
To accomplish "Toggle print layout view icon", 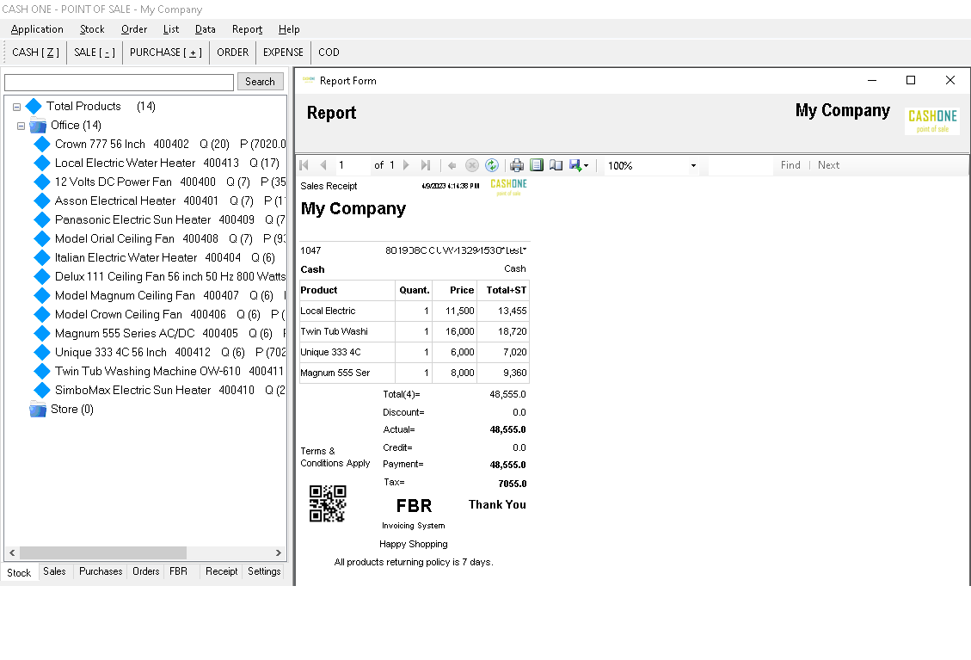I will click(x=537, y=165).
